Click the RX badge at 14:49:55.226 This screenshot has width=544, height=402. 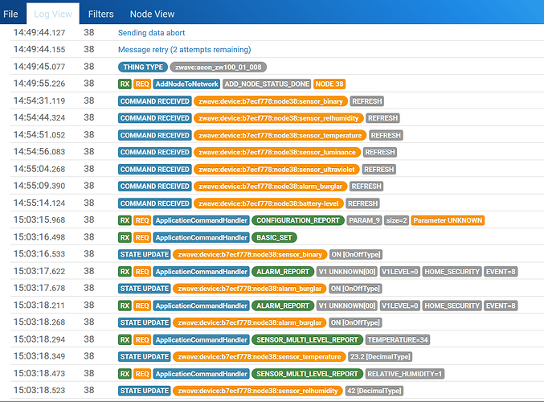(x=125, y=84)
